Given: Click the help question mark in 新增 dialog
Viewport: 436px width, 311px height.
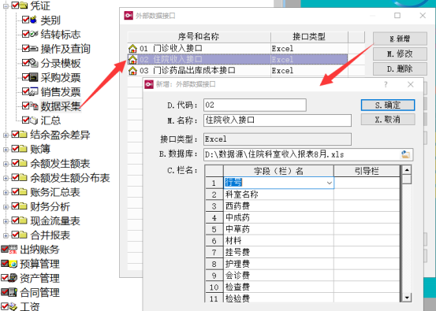Looking at the screenshot, I should click(x=386, y=84).
